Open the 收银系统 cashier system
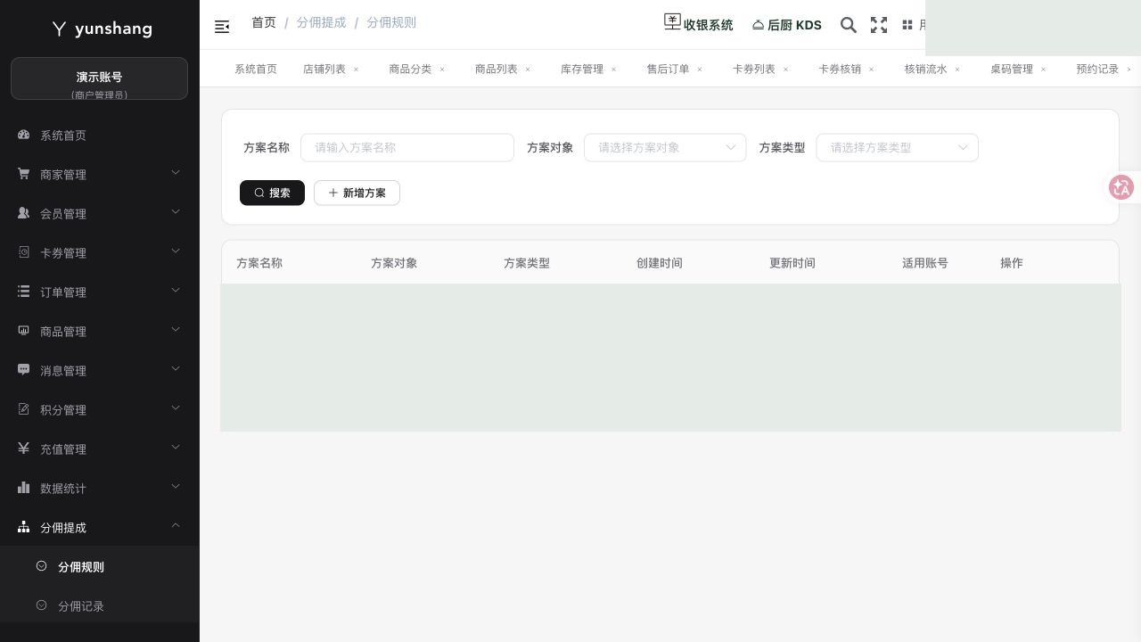 tap(698, 24)
